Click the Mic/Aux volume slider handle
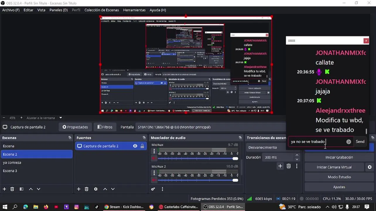 [x=235, y=159]
